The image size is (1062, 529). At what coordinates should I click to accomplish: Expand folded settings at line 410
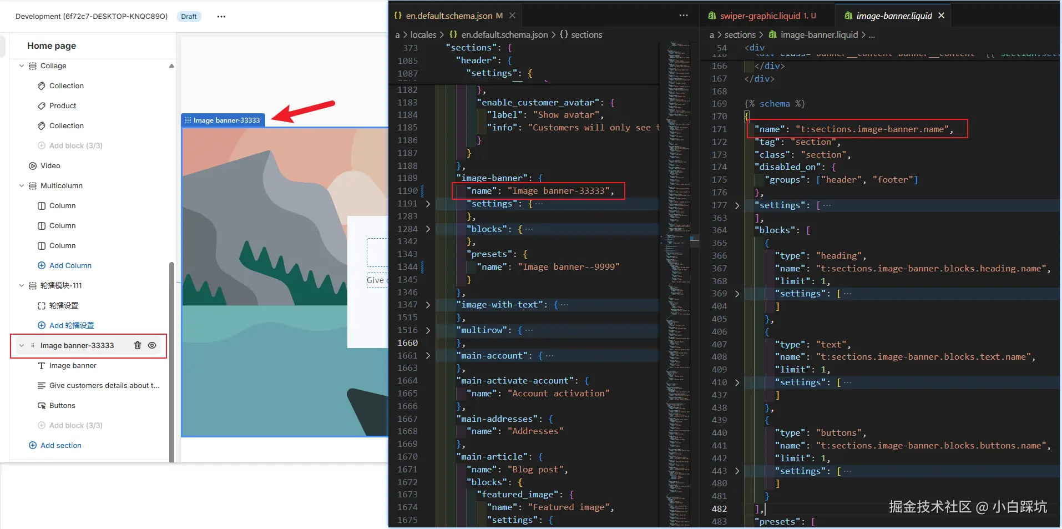(737, 382)
